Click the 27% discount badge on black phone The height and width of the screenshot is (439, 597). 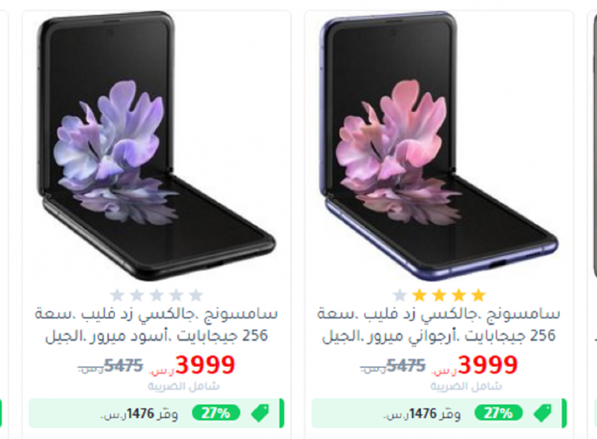point(216,413)
